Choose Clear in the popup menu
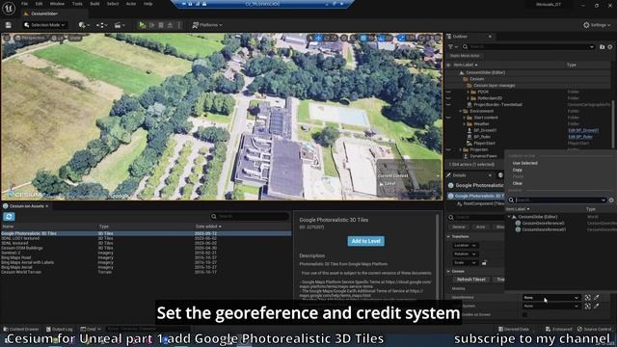 (518, 183)
